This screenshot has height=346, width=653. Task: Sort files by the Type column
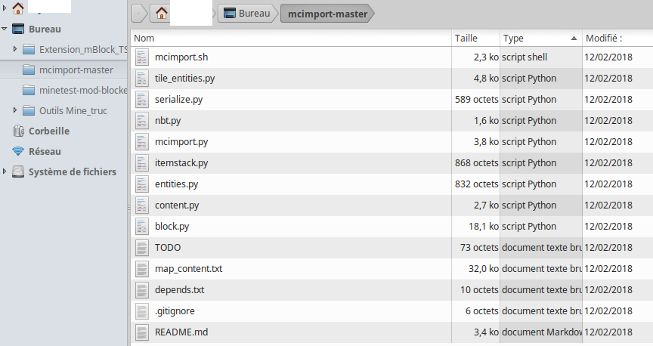(540, 39)
